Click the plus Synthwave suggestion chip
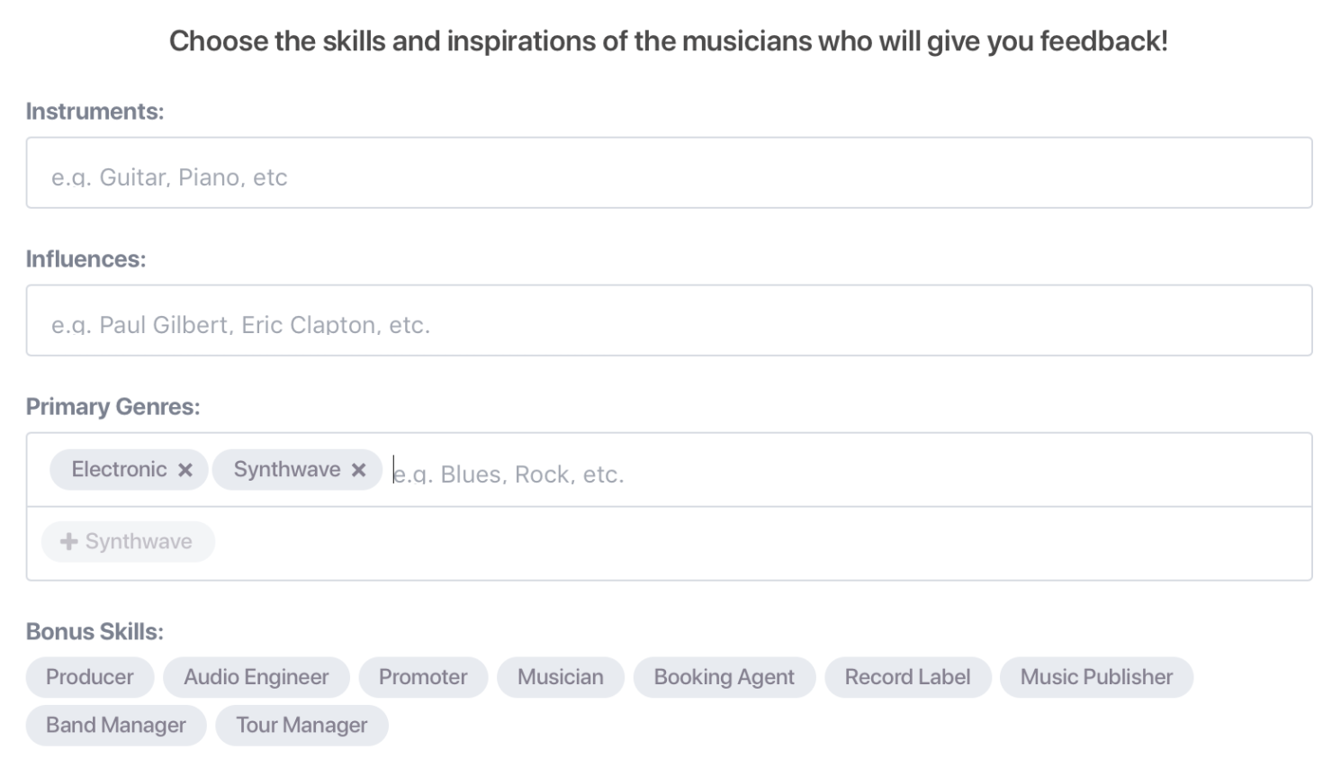The image size is (1332, 777). point(128,542)
